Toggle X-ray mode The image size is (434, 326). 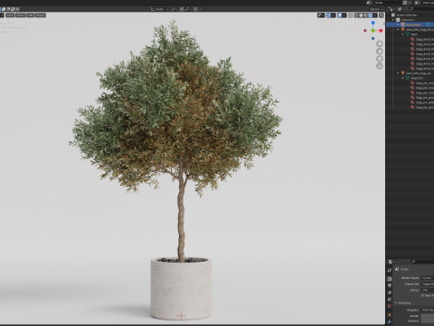tap(350, 15)
